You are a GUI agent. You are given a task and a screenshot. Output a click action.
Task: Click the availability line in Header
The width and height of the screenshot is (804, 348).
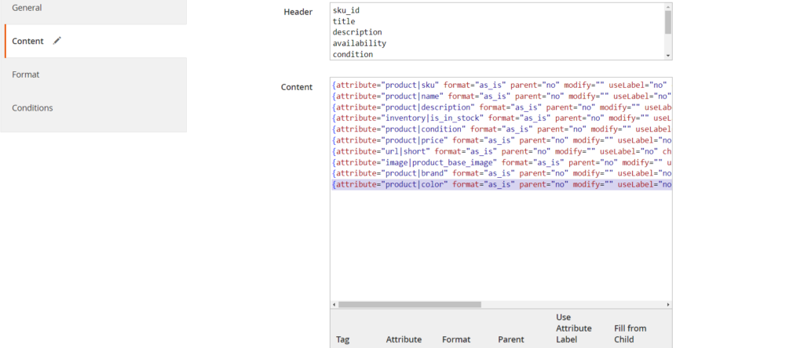[359, 44]
